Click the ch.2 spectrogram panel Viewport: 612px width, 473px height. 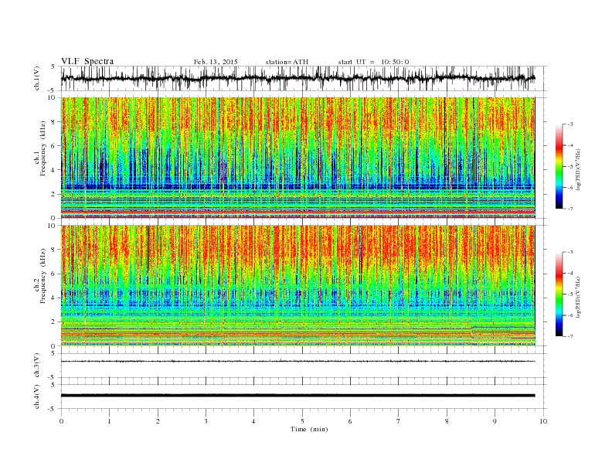click(x=297, y=286)
